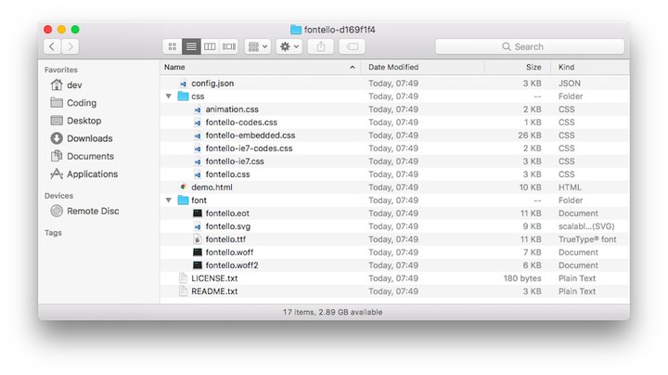Select demo.html Chrome icon

pyautogui.click(x=183, y=187)
